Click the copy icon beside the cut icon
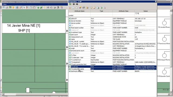 [73, 8]
